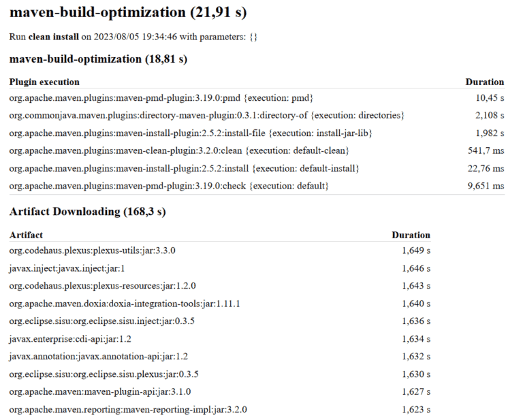Select the maven-pmd-plugin check execution row

[169, 186]
